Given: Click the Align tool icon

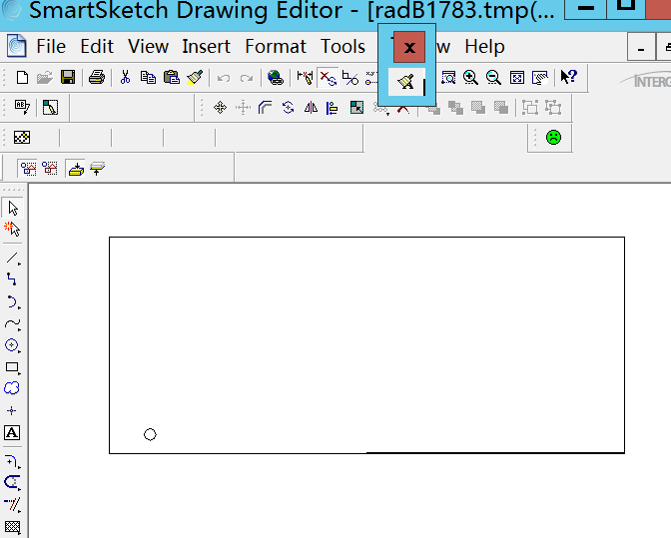Looking at the screenshot, I should tap(333, 108).
